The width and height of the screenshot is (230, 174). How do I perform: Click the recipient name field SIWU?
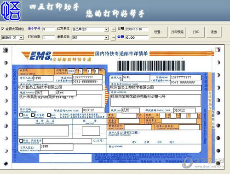click(136, 78)
